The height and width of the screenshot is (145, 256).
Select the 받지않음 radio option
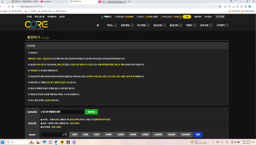coord(42,127)
